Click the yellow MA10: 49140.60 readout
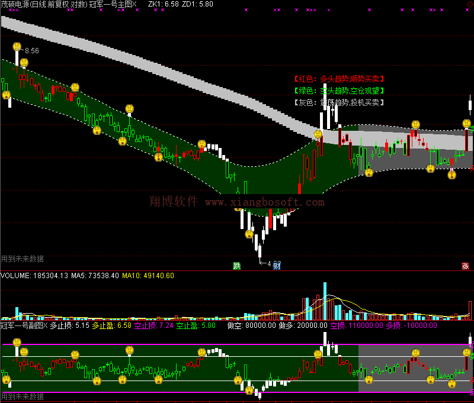The height and width of the screenshot is (403, 474). click(148, 276)
